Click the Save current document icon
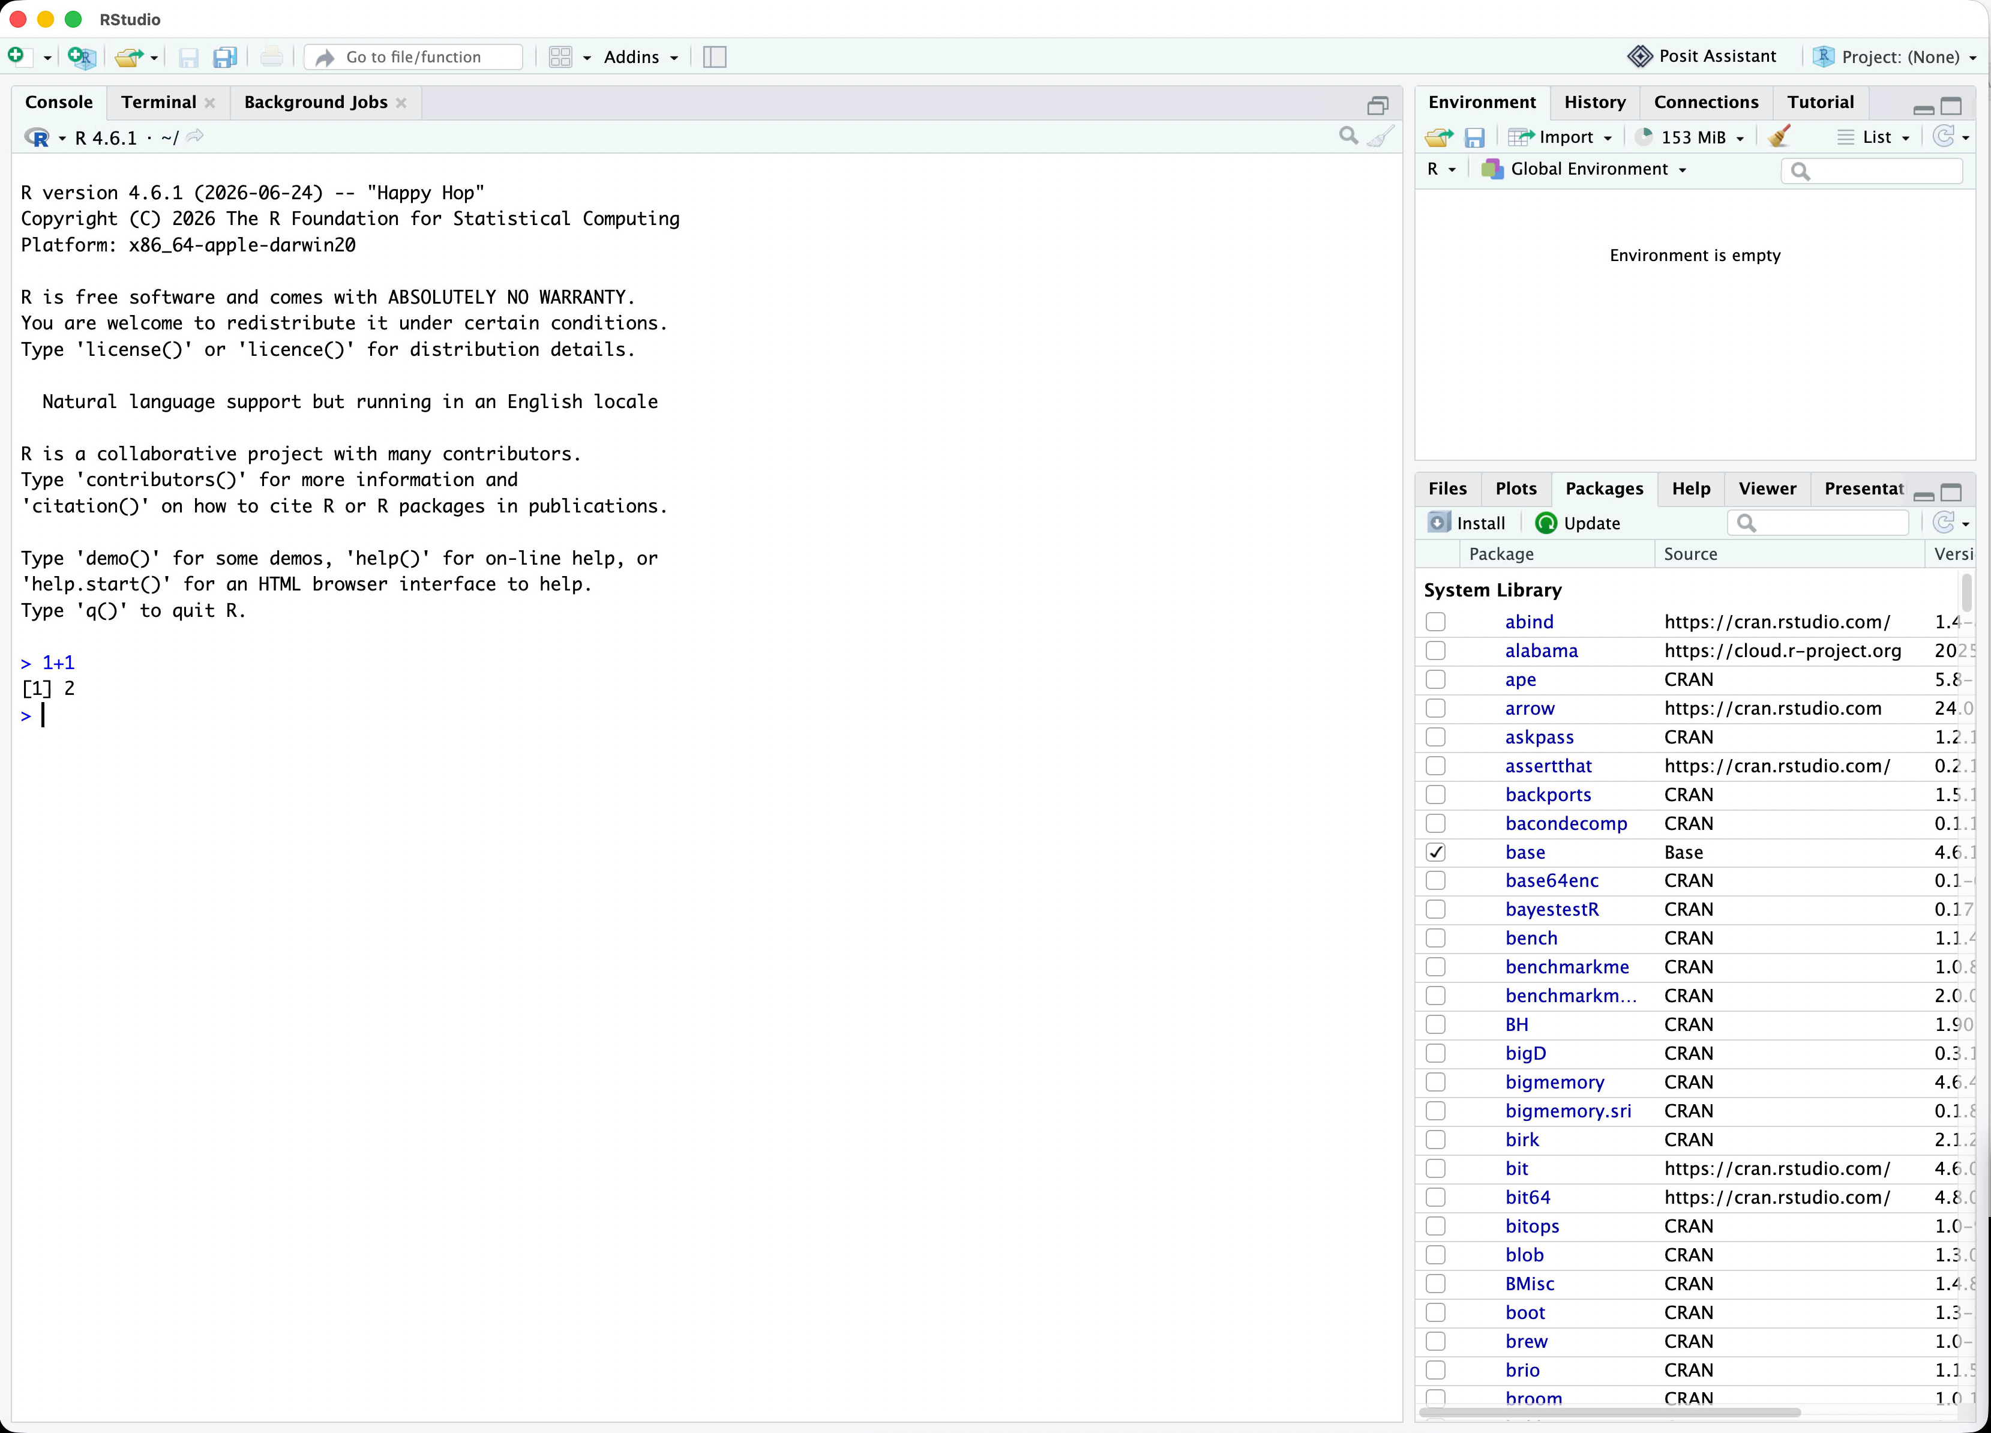Viewport: 1991px width, 1433px height. tap(188, 57)
